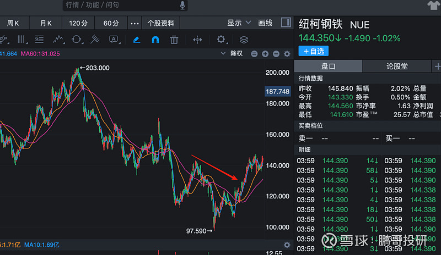Click the minus circle beside the gear

(276, 54)
